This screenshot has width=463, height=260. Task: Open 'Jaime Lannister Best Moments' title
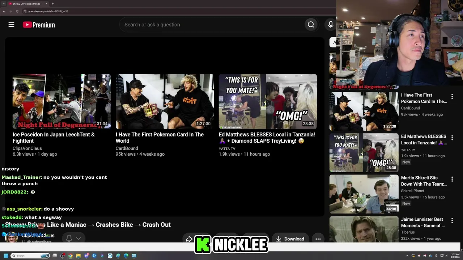tap(423, 222)
